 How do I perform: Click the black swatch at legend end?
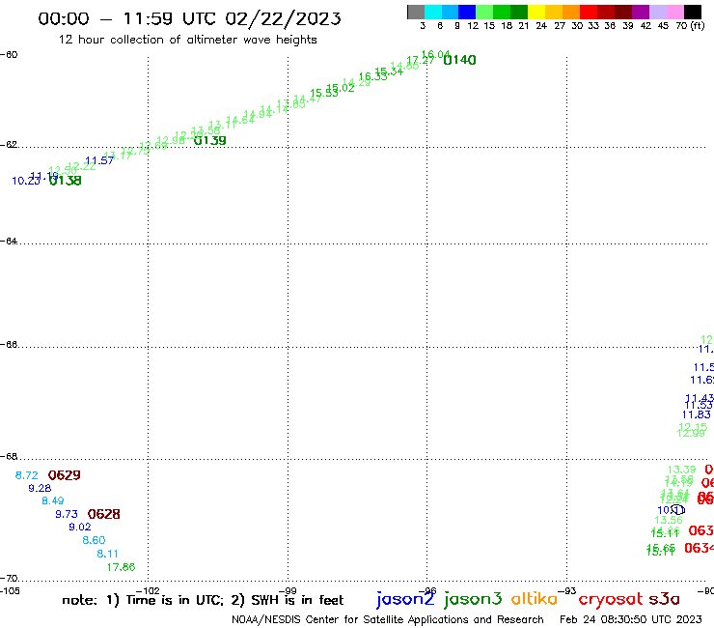pyautogui.click(x=692, y=12)
